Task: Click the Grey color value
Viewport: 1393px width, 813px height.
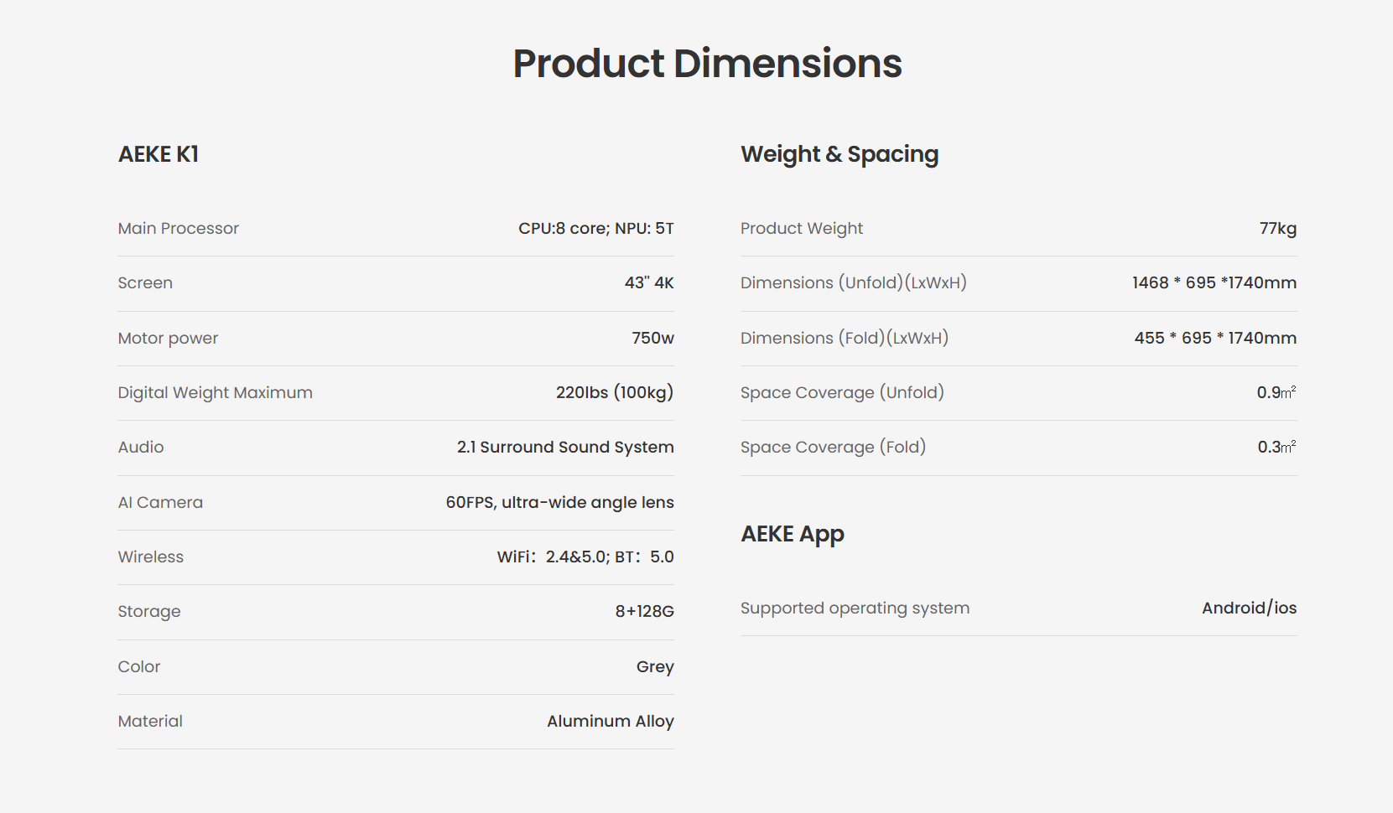Action: click(x=655, y=666)
